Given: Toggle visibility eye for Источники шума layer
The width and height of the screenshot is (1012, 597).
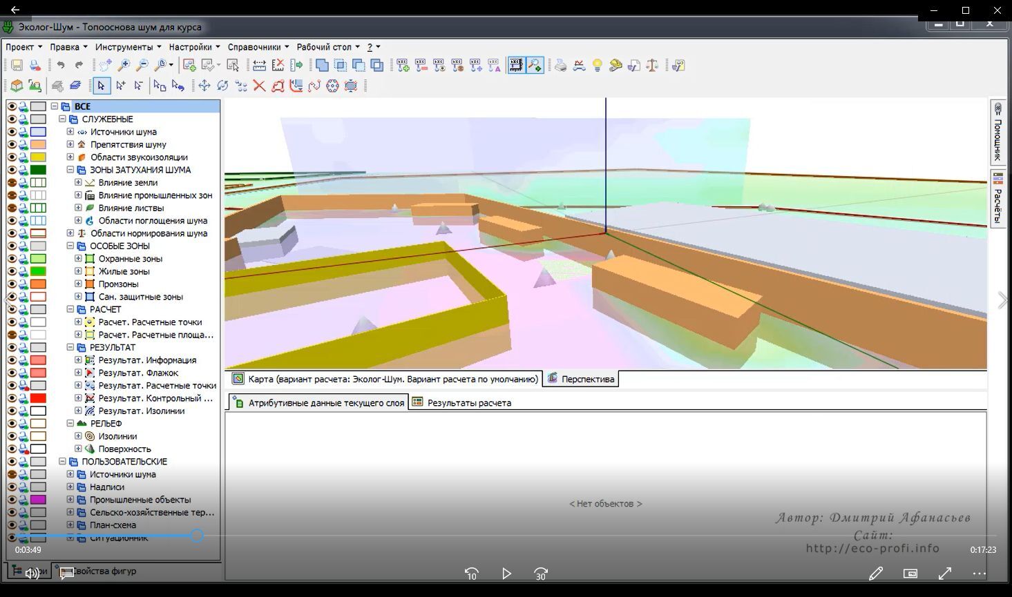Looking at the screenshot, I should tap(12, 132).
